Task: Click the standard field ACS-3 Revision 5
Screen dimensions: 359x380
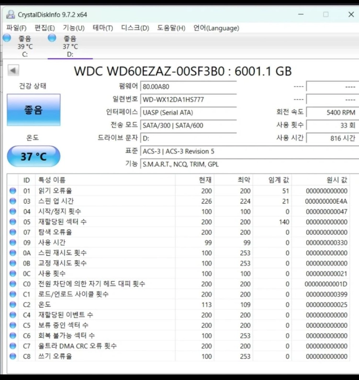Action: pyautogui.click(x=249, y=151)
